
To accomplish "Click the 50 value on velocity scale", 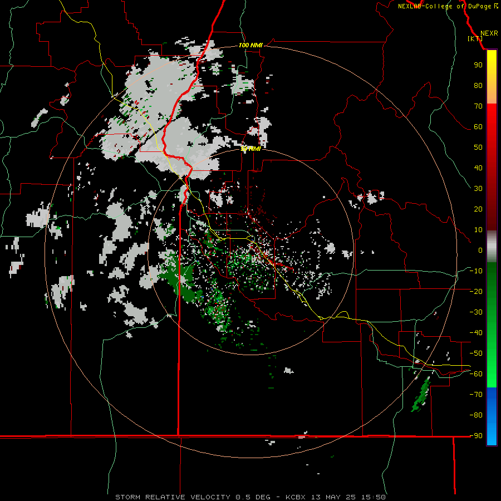I will (478, 148).
